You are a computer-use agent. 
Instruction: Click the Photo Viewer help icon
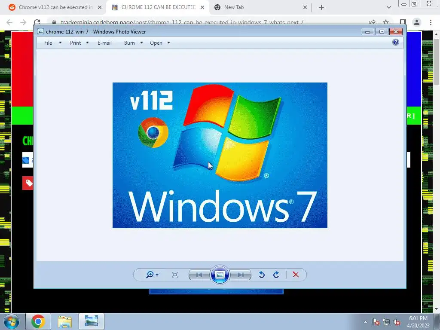[396, 43]
